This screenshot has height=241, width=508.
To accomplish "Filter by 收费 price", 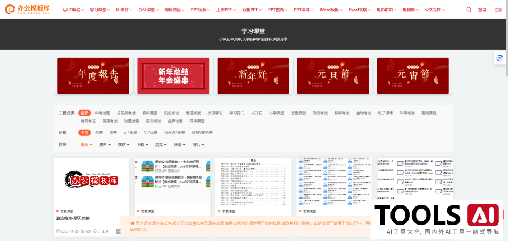I will tap(113, 133).
